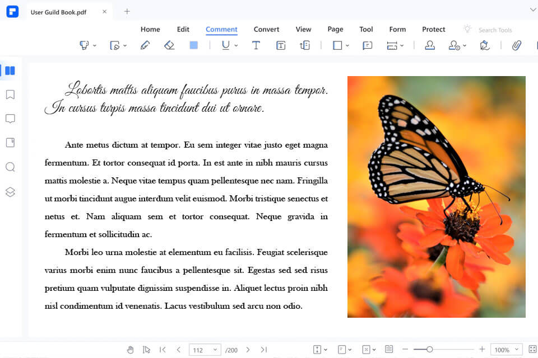Image resolution: width=538 pixels, height=358 pixels.
Task: Click the butterfly image in document
Action: click(437, 197)
